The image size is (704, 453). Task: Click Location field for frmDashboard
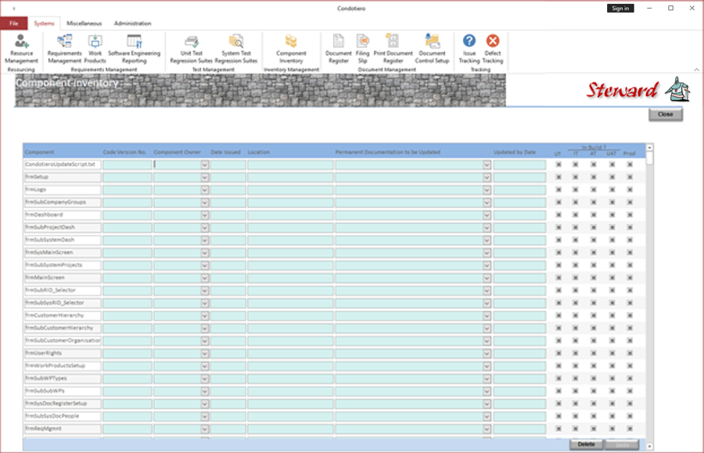coord(290,215)
